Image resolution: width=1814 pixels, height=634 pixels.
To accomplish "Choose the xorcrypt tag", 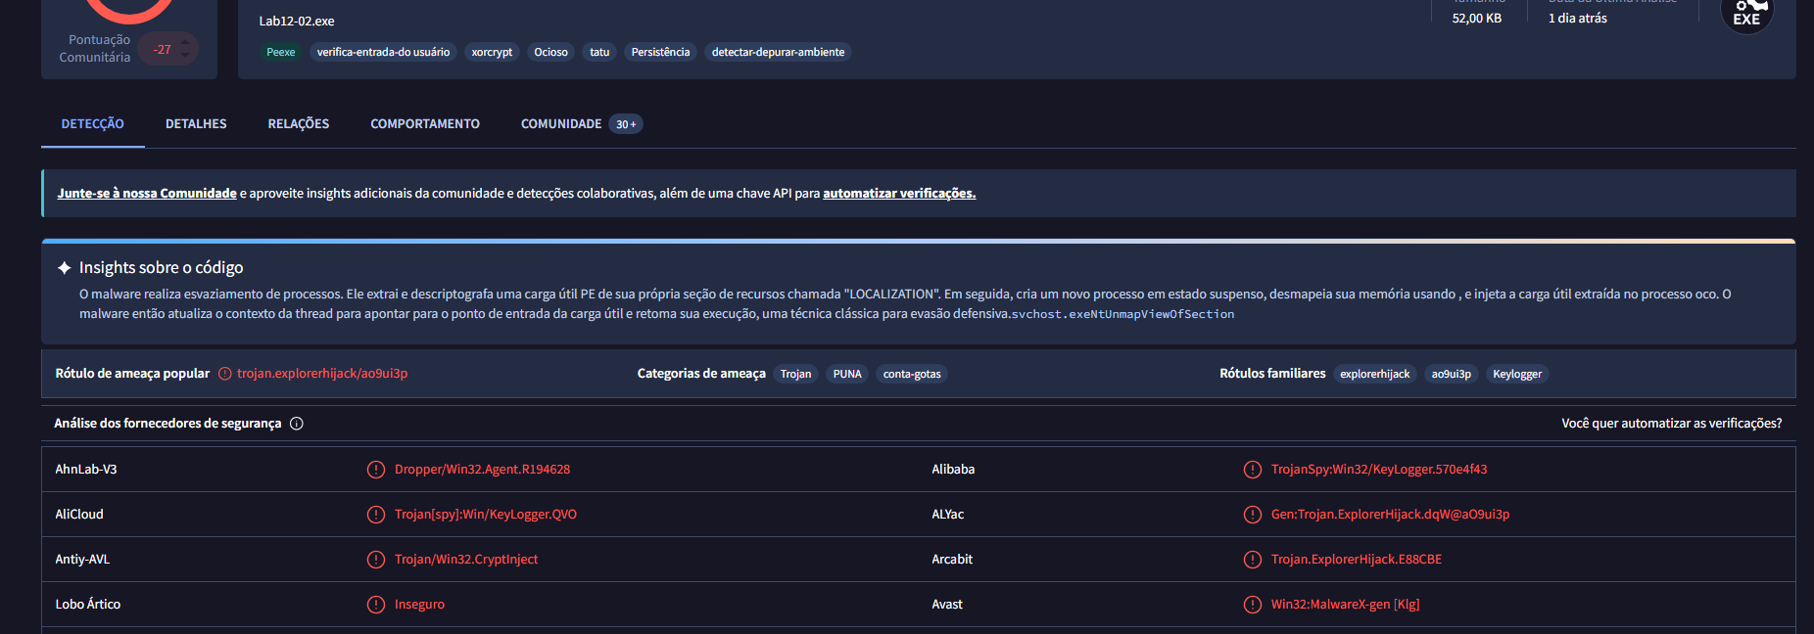I will pyautogui.click(x=492, y=52).
